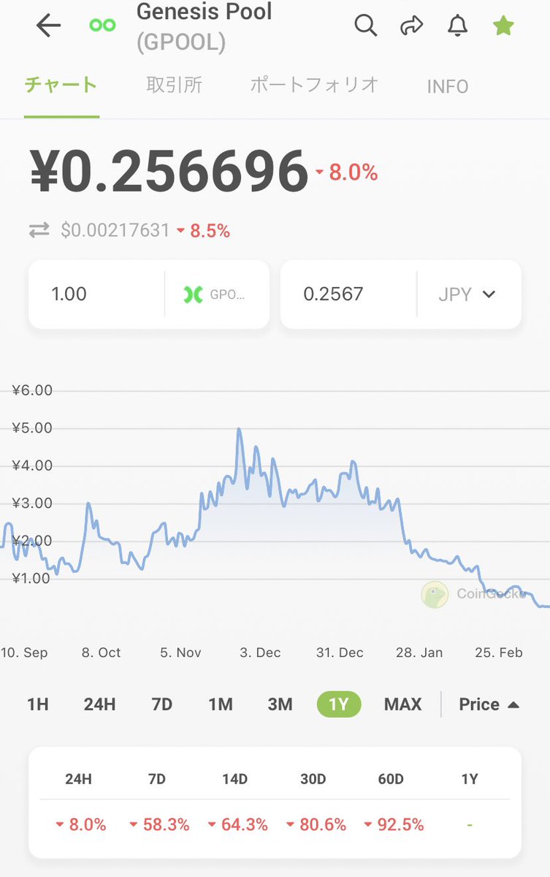The width and height of the screenshot is (550, 877).
Task: Tap the price alert bell icon
Action: [457, 26]
